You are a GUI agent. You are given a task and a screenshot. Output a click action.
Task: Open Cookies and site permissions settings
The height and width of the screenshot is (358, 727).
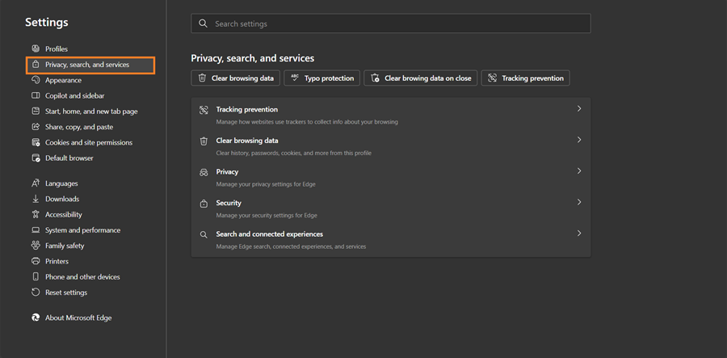90,142
